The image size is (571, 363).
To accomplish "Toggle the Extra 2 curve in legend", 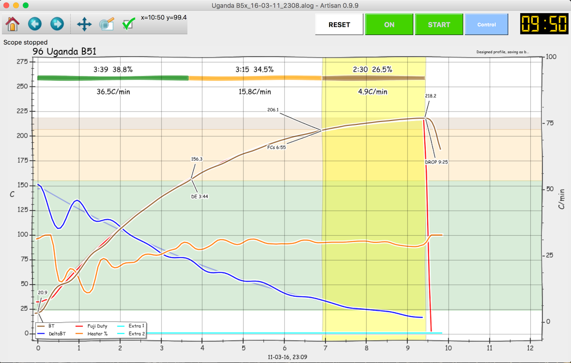I will pos(137,333).
